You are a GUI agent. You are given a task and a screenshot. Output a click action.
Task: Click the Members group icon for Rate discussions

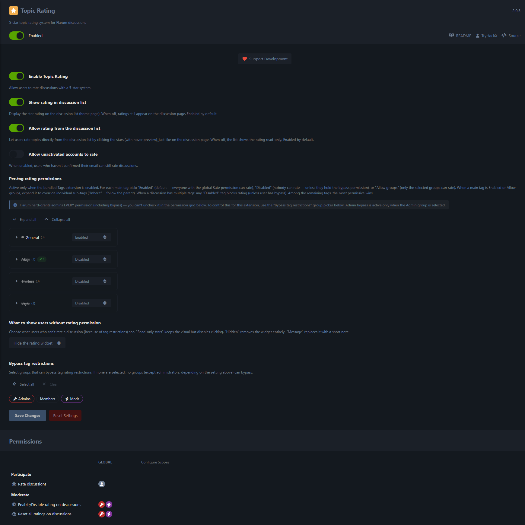tap(102, 484)
